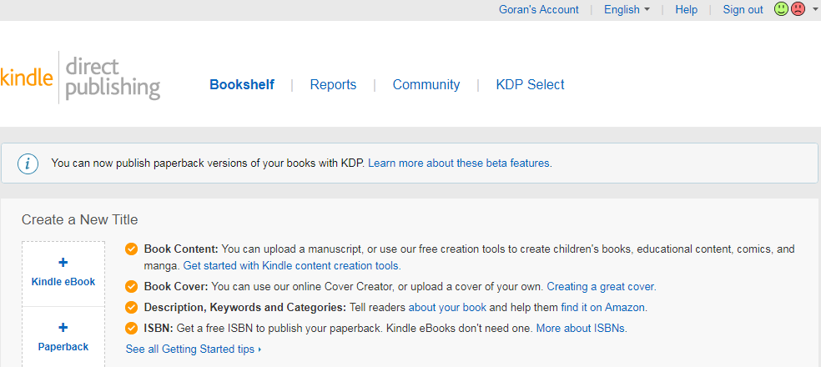This screenshot has width=821, height=367.
Task: Open the English language dropdown
Action: point(627,9)
